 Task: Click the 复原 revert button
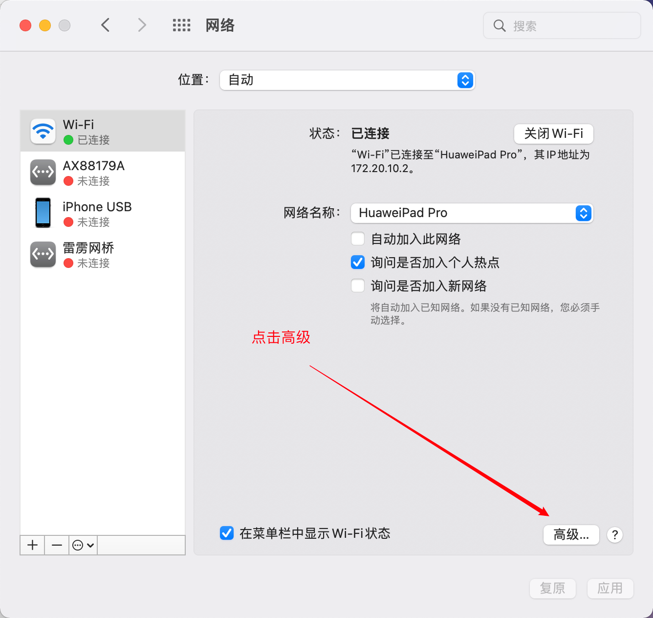tap(553, 588)
